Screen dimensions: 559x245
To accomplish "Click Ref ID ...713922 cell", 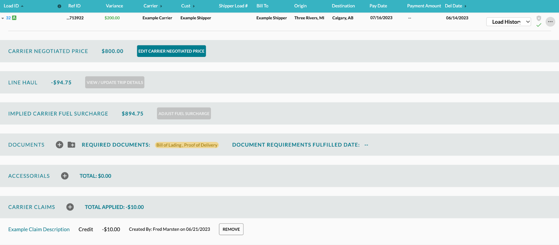I will [x=75, y=18].
